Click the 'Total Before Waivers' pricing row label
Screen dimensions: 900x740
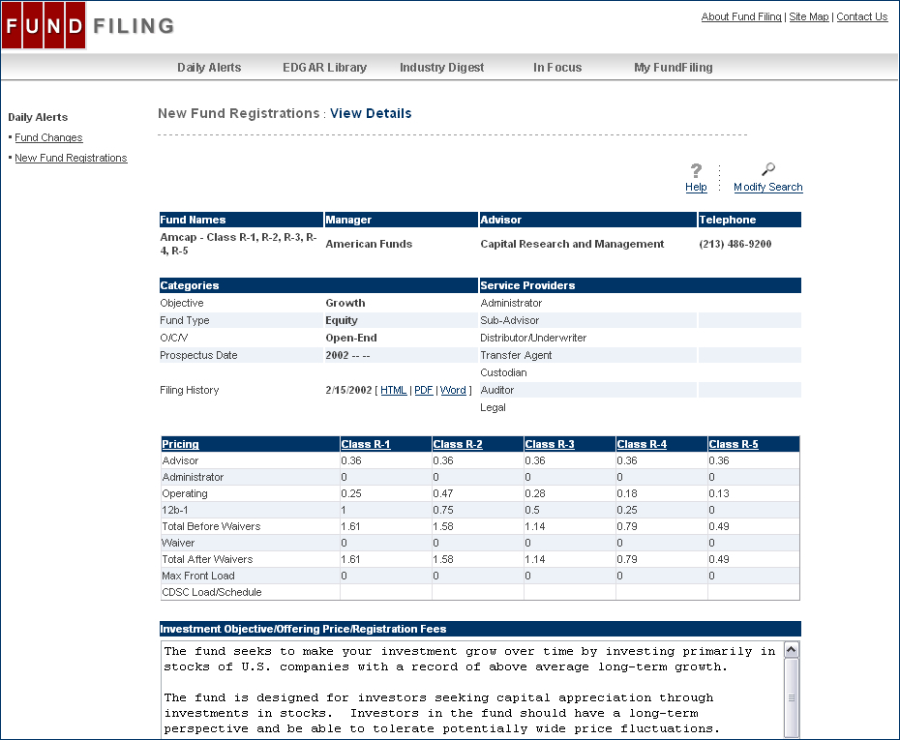tap(211, 526)
